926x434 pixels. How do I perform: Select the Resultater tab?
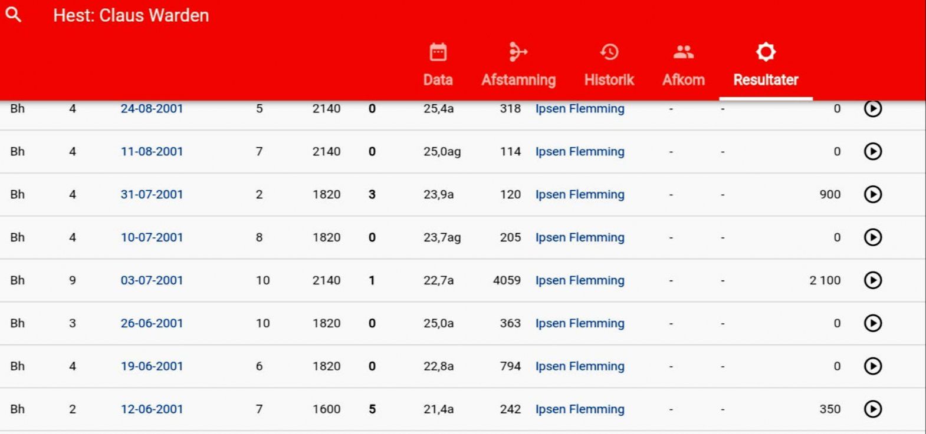point(765,65)
